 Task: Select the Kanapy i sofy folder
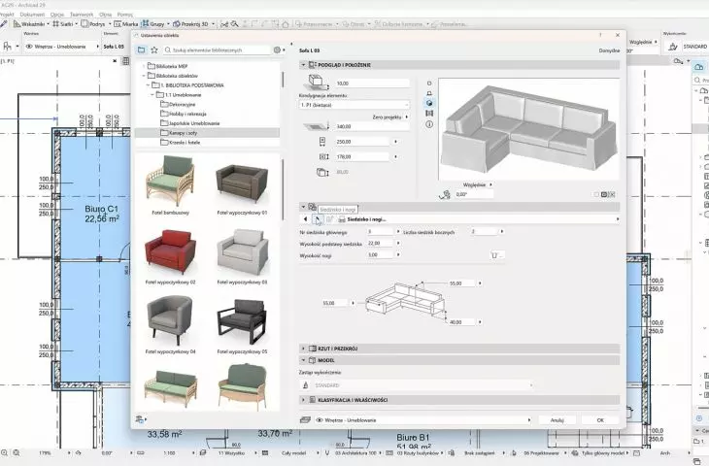207,133
